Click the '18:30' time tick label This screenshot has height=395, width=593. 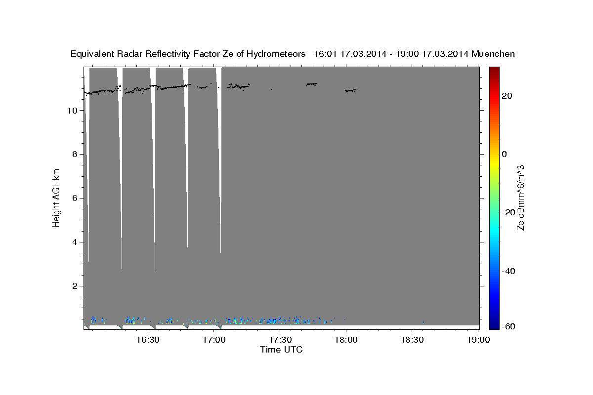coord(413,340)
